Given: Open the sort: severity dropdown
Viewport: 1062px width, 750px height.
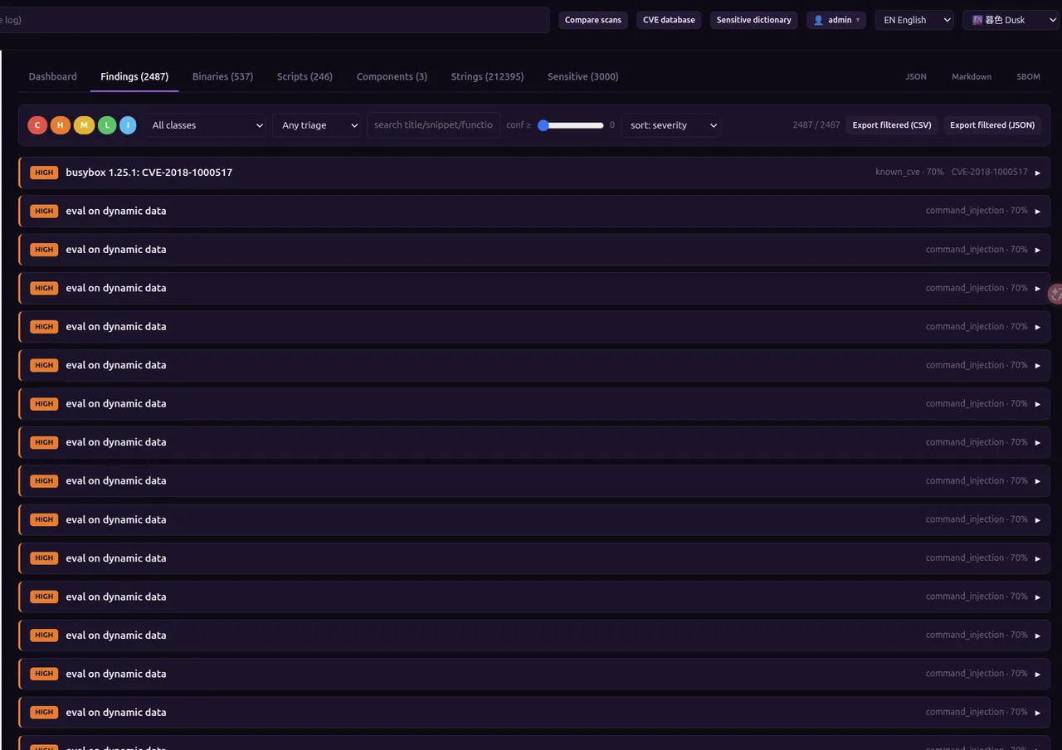Looking at the screenshot, I should [670, 125].
